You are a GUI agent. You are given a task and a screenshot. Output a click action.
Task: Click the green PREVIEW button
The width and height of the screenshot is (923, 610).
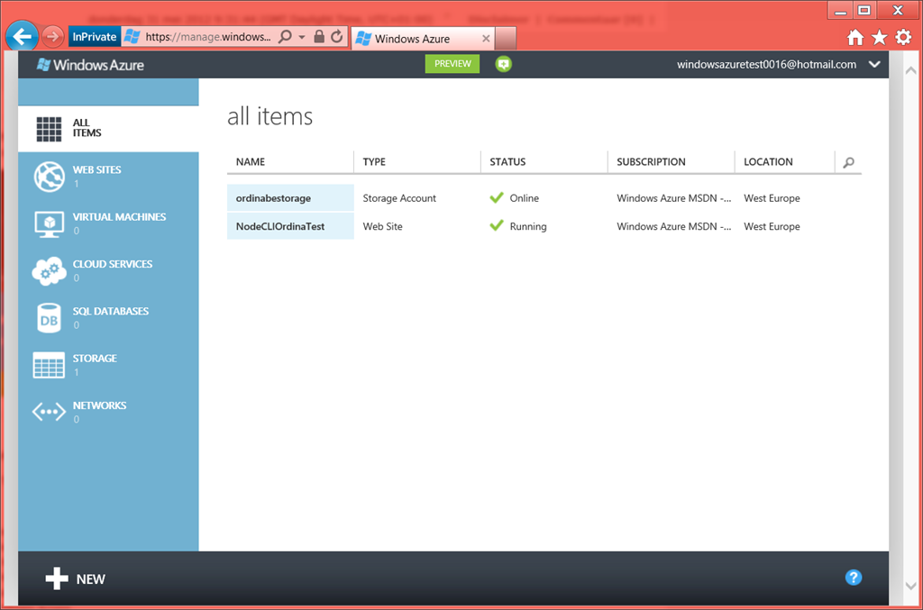pyautogui.click(x=452, y=64)
